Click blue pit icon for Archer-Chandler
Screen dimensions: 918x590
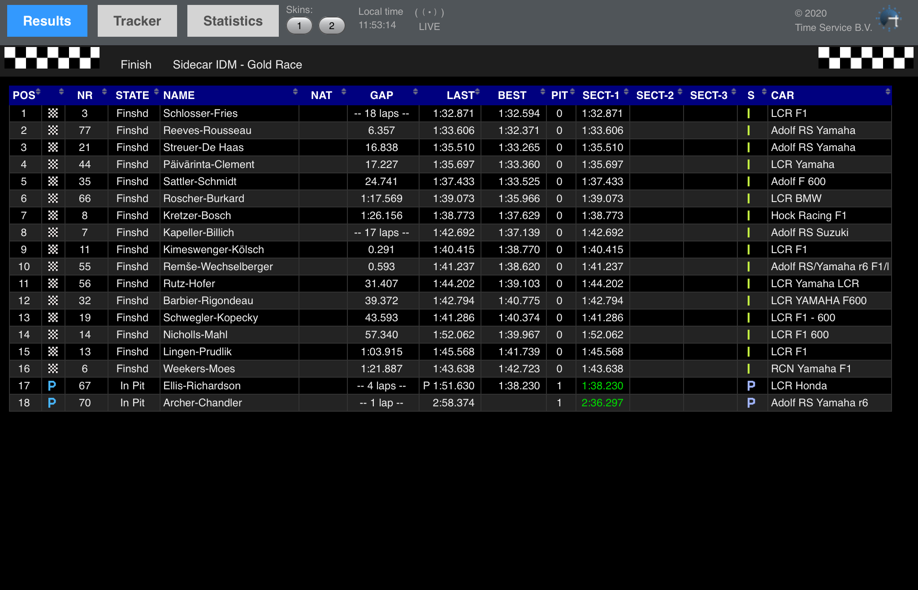click(x=52, y=403)
